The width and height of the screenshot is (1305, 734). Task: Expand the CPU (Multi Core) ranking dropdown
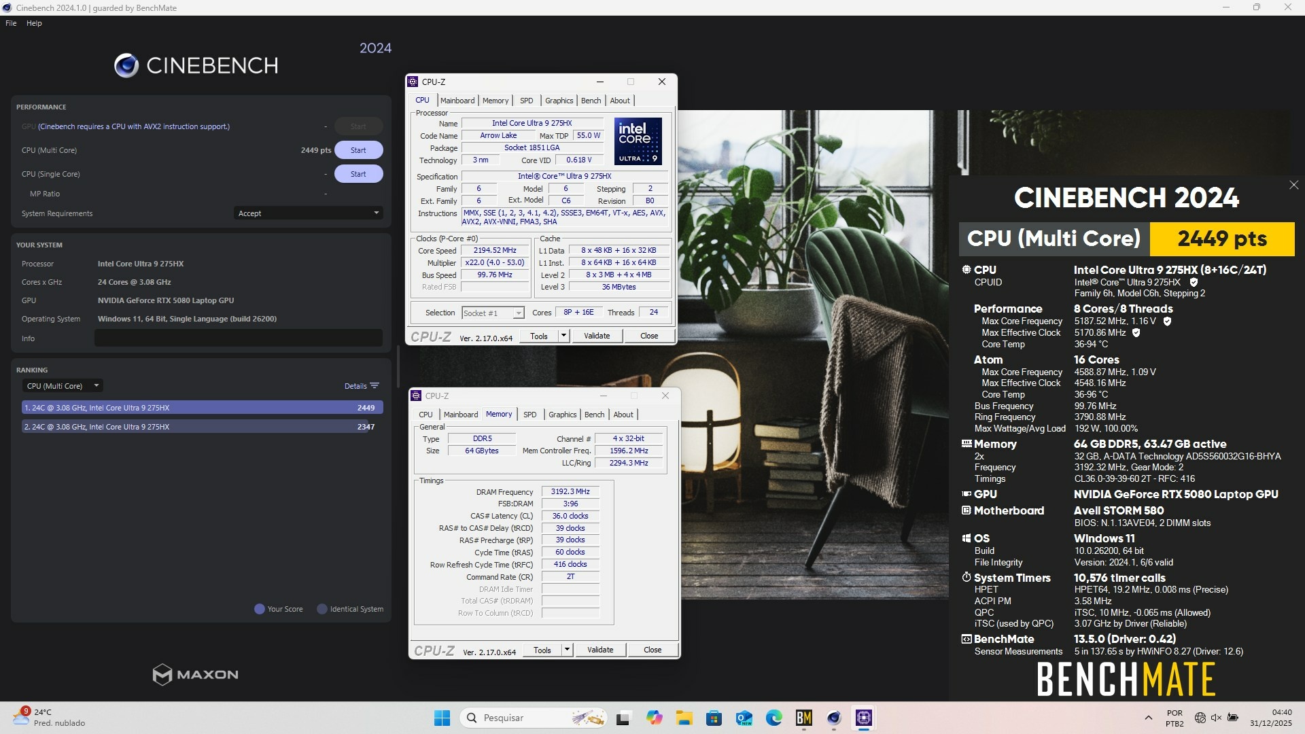[x=63, y=386]
